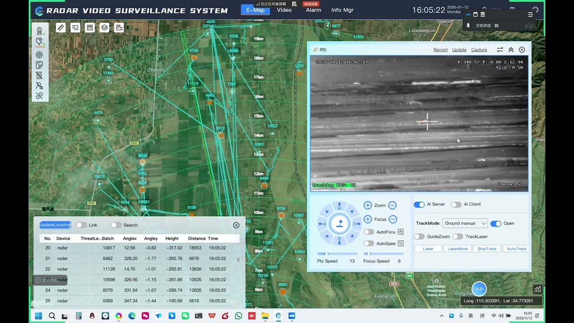
Task: Click the Record link
Action: point(440,50)
